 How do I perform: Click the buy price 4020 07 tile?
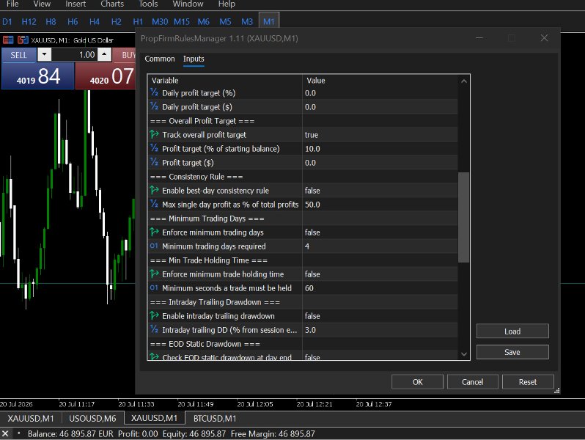[x=106, y=76]
